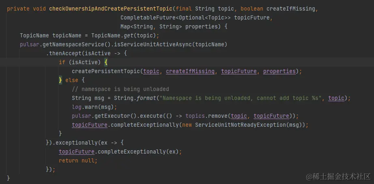Click 'completeExceptionally(ex)' call

pos(138,152)
